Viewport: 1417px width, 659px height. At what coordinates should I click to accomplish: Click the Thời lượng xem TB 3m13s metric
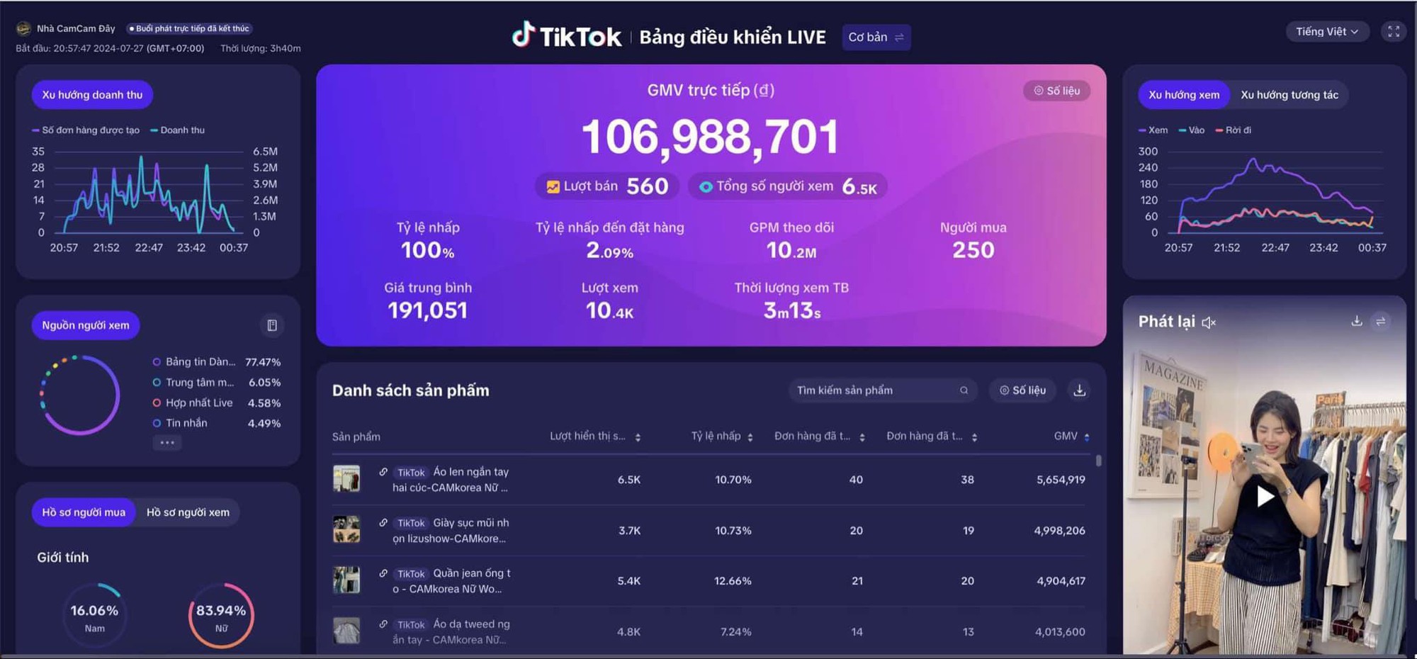(x=791, y=301)
